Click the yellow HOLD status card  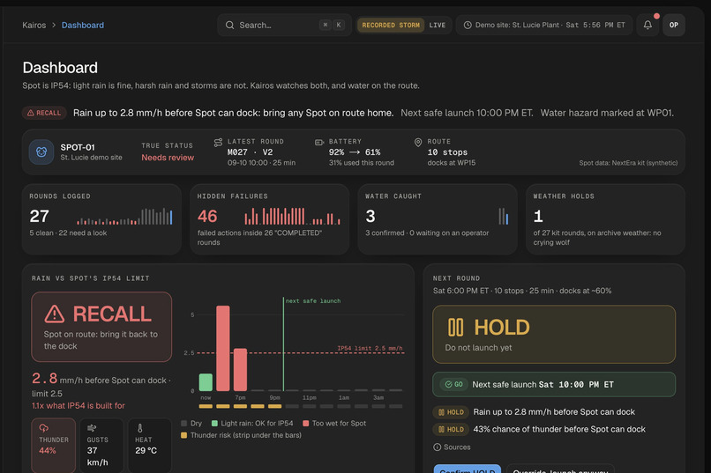point(554,335)
